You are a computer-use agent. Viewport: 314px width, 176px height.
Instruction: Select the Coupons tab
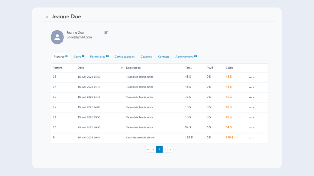(x=146, y=57)
